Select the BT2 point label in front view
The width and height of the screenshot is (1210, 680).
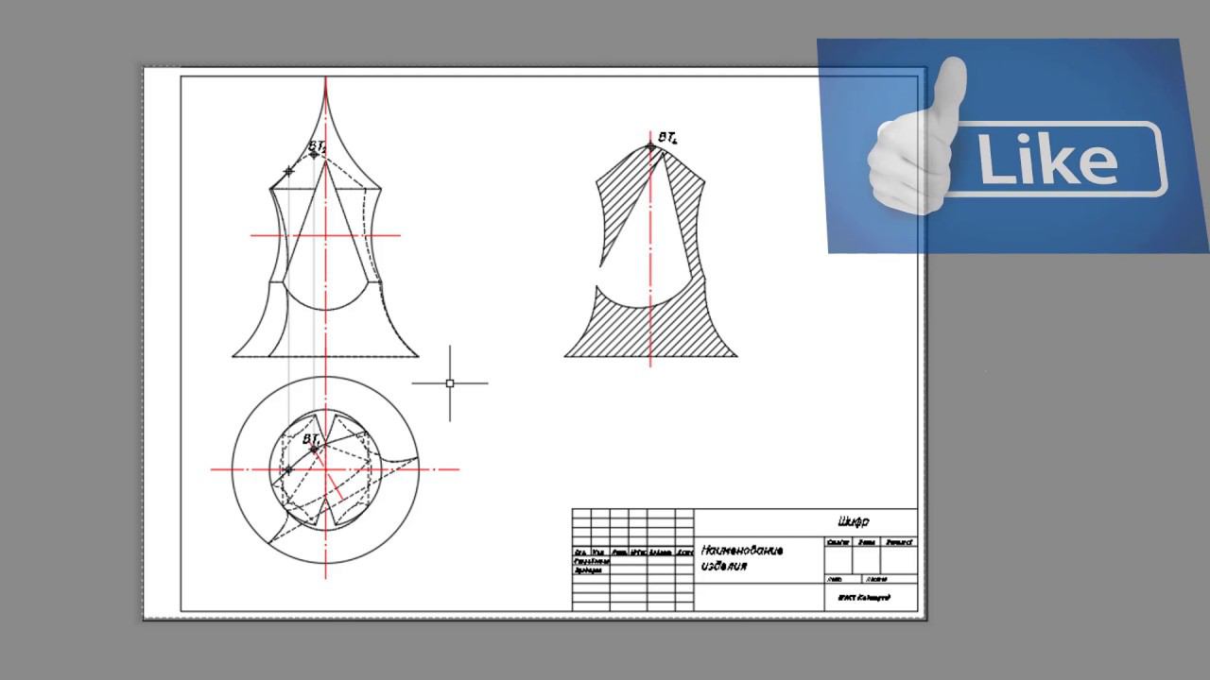[x=319, y=147]
